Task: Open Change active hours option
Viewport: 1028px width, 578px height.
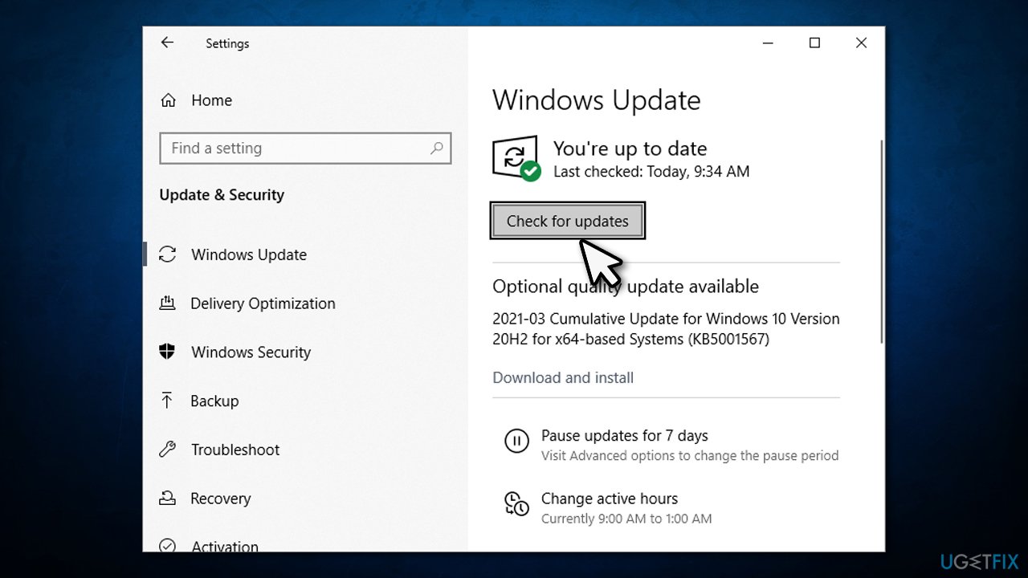Action: pos(610,499)
